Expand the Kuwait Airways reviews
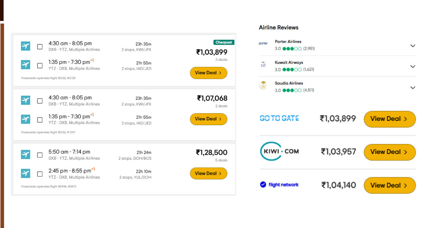This screenshot has width=433, height=228. pos(413,66)
